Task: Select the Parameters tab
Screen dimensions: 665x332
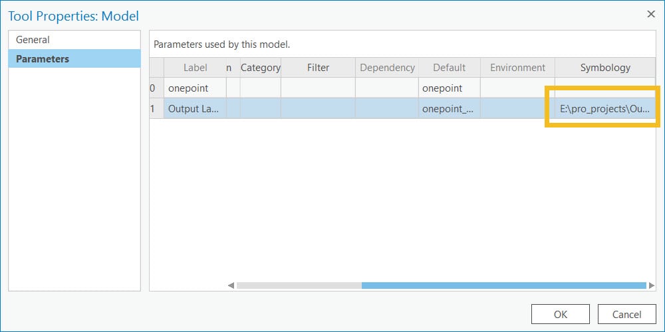Action: click(74, 58)
